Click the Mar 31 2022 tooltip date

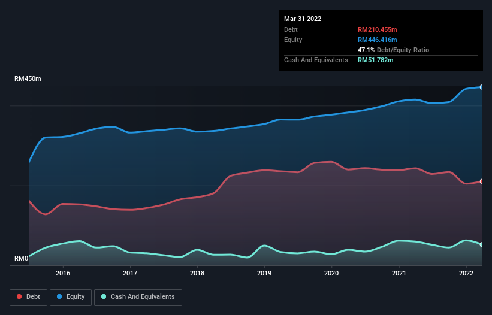click(x=303, y=19)
